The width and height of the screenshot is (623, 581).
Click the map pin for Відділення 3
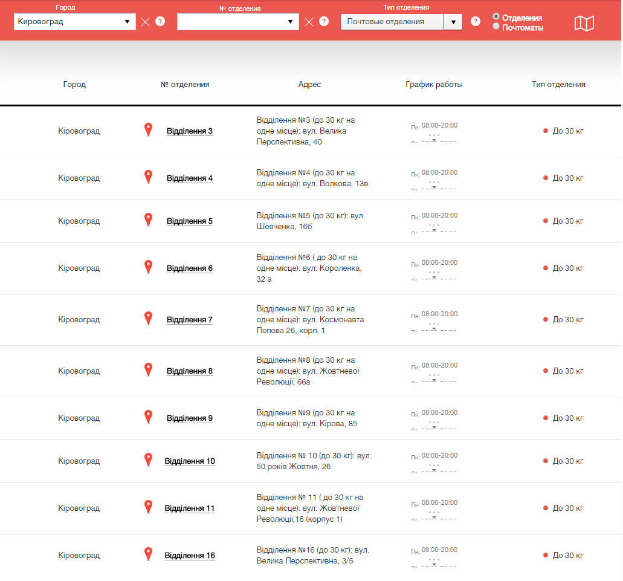(x=148, y=129)
